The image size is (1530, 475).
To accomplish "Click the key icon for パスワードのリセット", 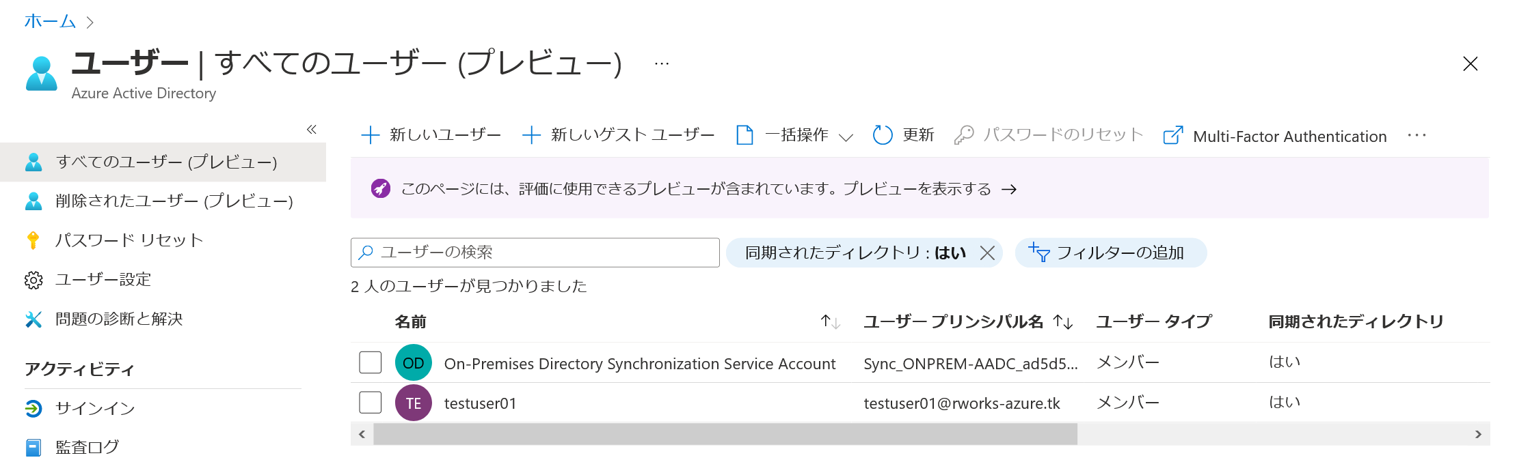I will 963,135.
